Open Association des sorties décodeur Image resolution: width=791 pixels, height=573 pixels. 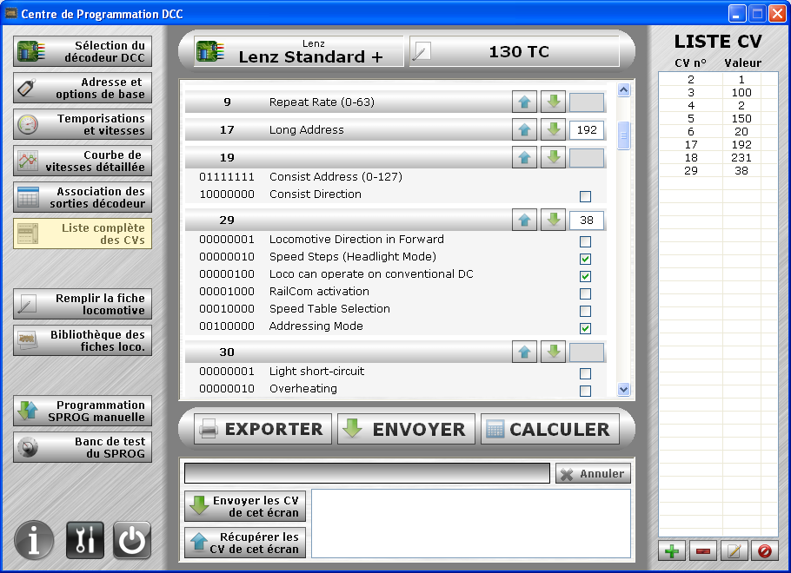point(83,198)
